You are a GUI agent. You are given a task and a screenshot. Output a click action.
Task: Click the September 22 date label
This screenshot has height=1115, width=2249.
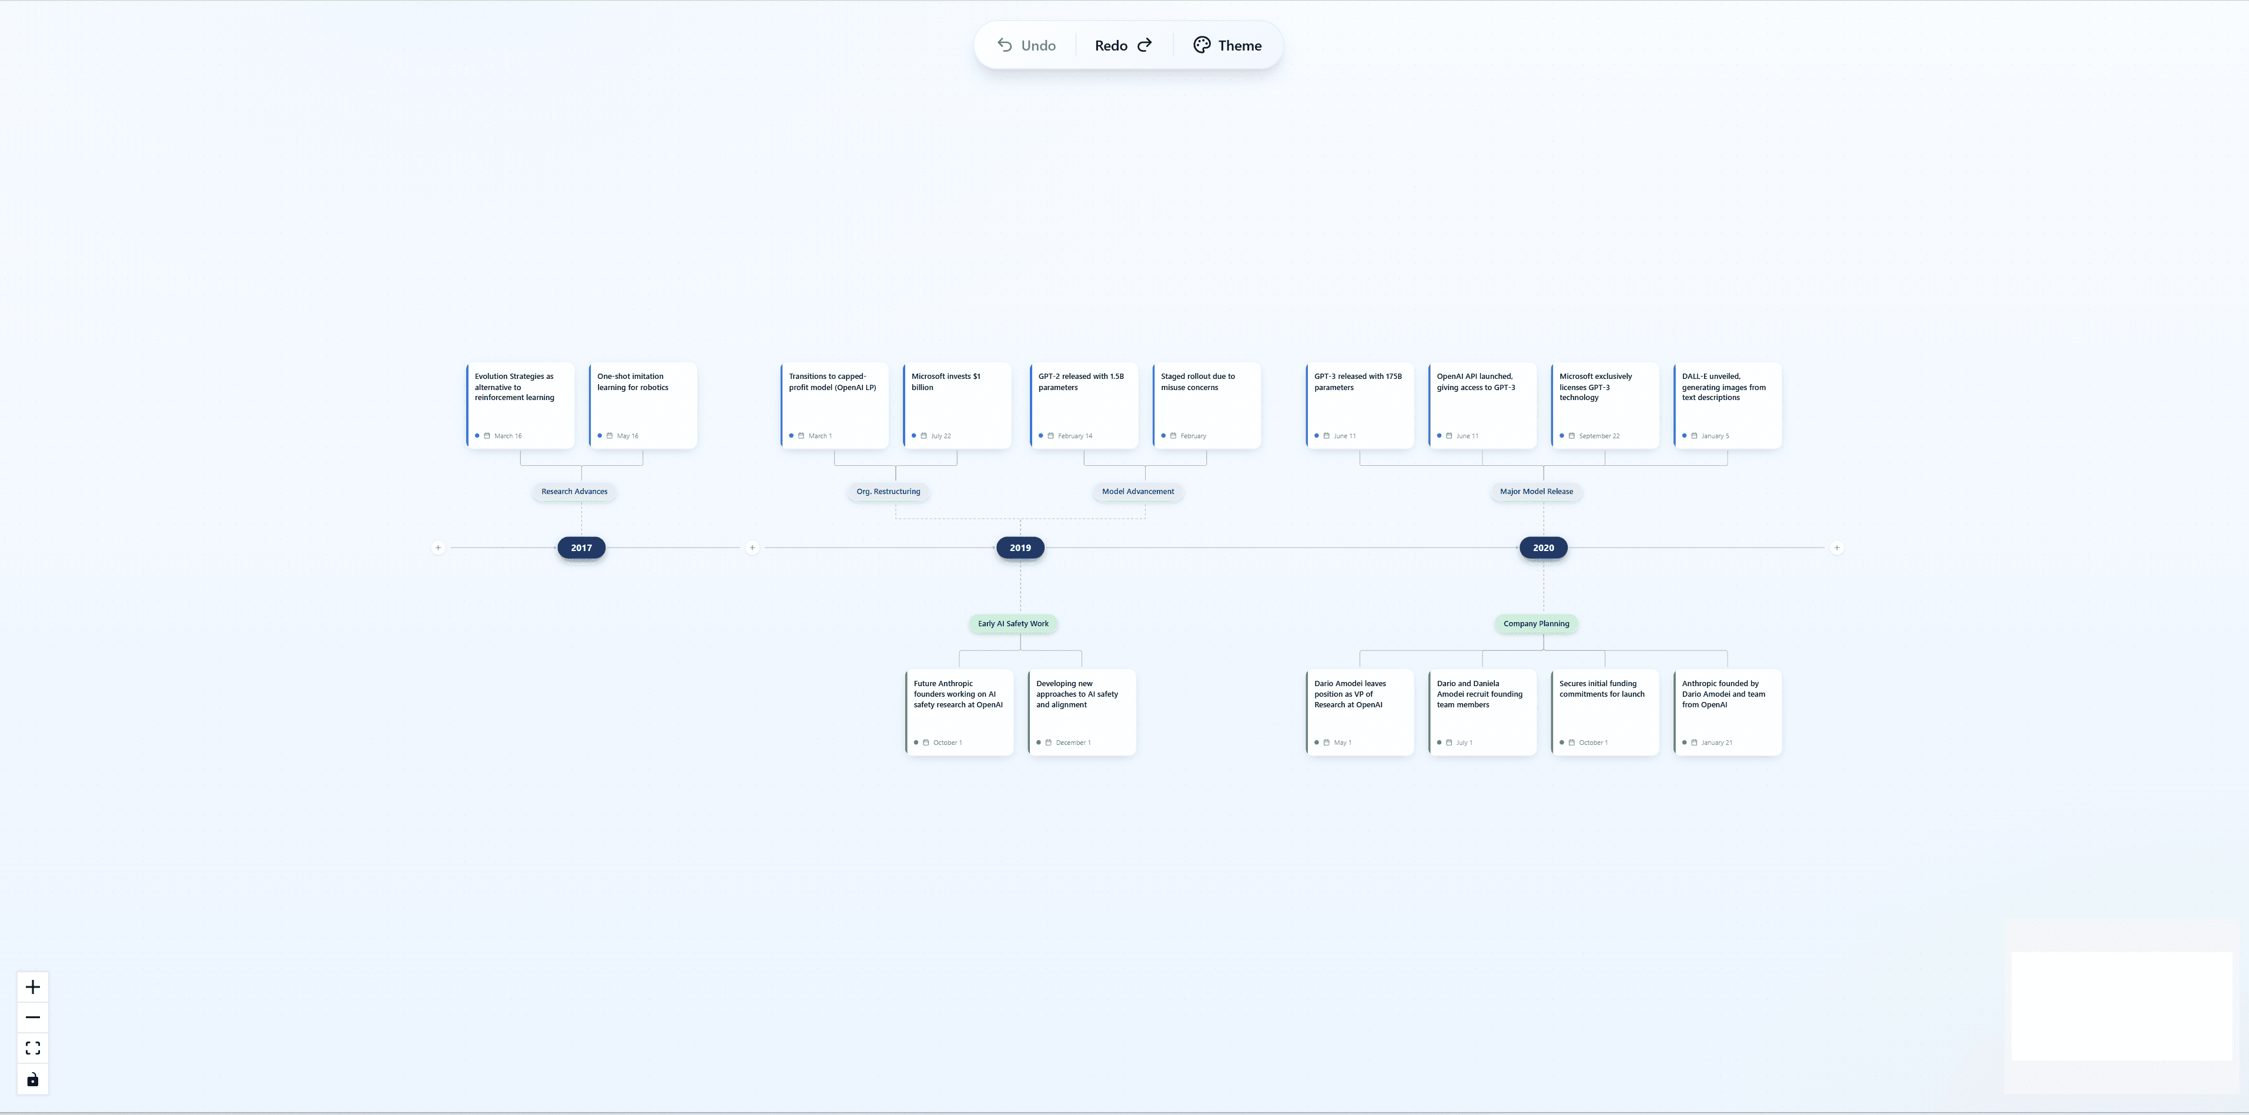coord(1599,435)
